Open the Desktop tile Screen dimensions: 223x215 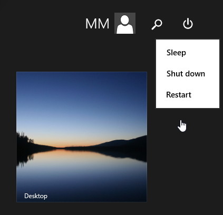[x=82, y=137]
